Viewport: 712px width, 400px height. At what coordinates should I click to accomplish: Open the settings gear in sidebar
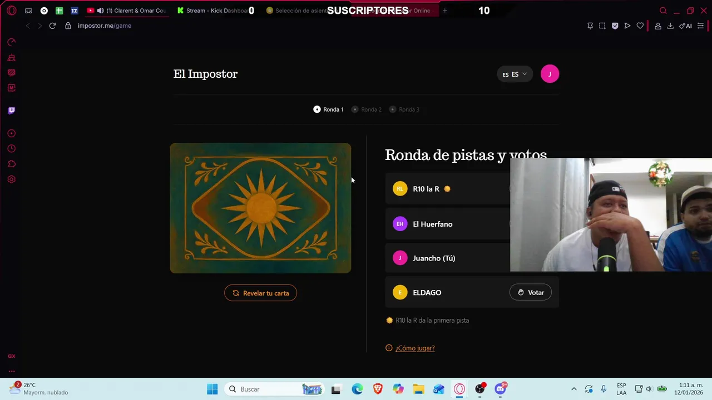pos(11,179)
